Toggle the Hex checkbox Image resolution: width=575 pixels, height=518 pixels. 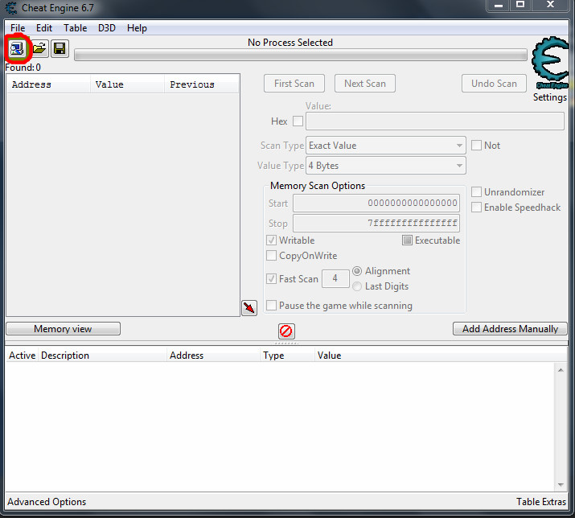298,121
